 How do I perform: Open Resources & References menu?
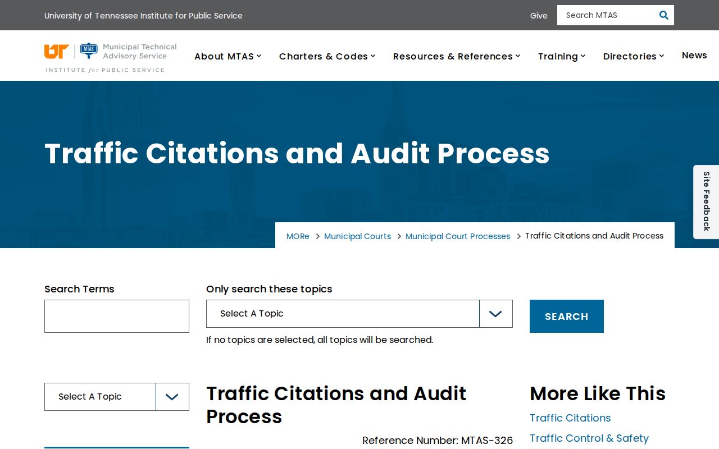[457, 56]
